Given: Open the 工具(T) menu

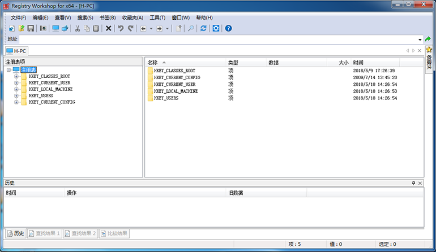Looking at the screenshot, I should (x=157, y=18).
